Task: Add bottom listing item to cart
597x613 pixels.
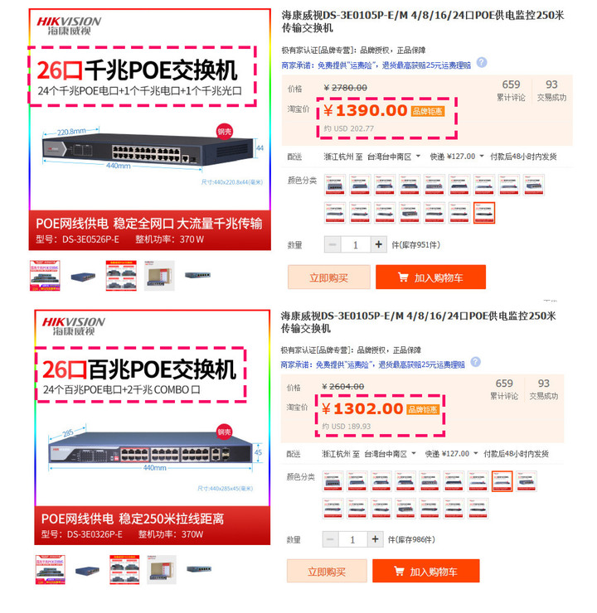Action: [x=426, y=572]
